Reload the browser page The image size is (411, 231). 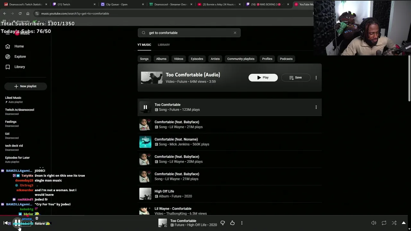point(20,13)
